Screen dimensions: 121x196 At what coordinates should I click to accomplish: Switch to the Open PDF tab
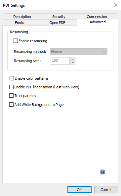[x=57, y=23]
